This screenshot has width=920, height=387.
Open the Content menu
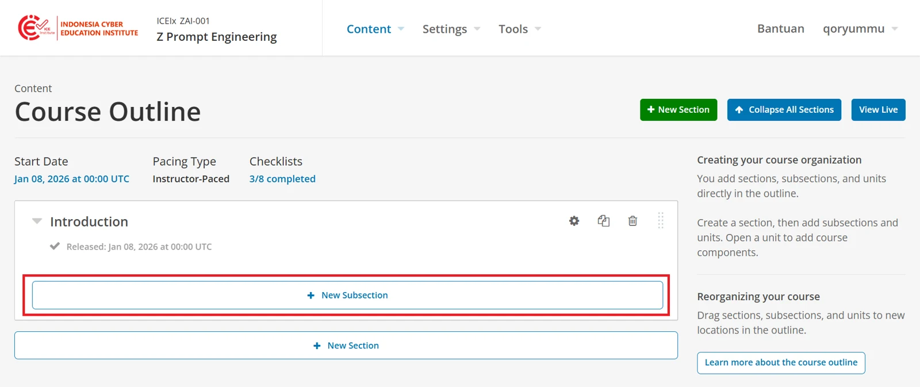coord(375,29)
